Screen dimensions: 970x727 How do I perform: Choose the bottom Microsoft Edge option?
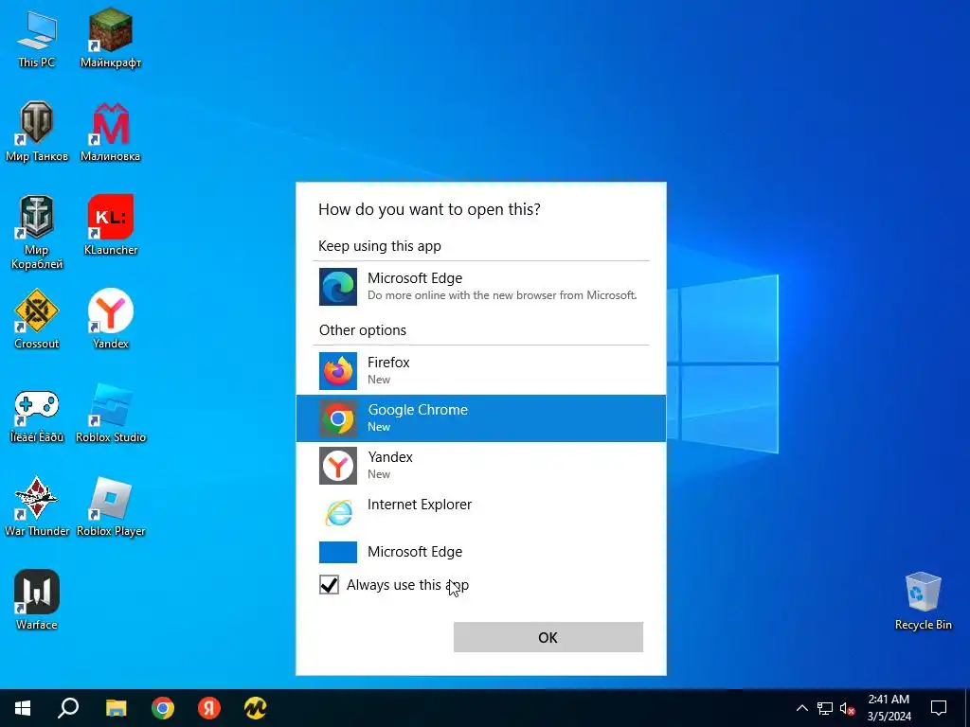pos(481,552)
